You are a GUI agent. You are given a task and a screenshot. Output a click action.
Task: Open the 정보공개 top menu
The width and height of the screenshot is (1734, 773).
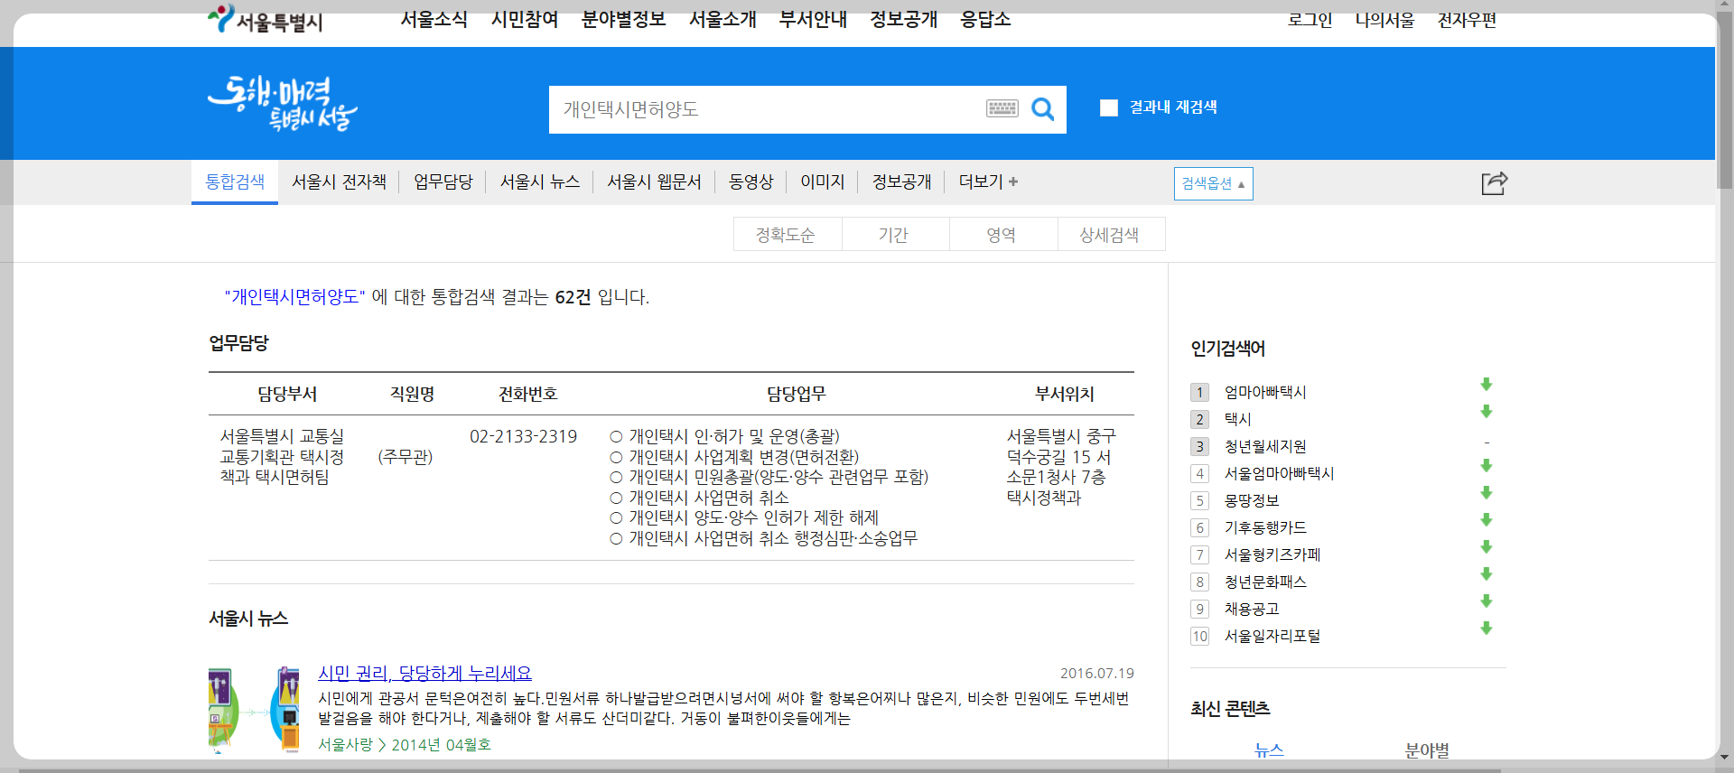(x=904, y=19)
